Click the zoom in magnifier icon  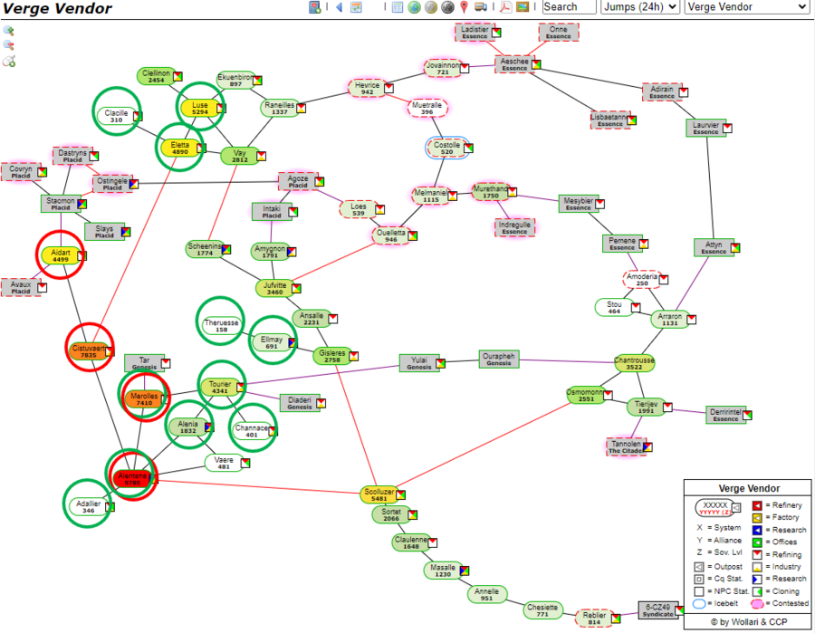[x=8, y=30]
